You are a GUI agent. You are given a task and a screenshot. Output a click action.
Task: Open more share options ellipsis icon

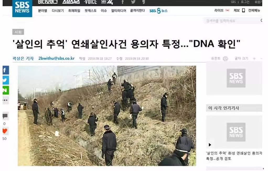point(6,100)
